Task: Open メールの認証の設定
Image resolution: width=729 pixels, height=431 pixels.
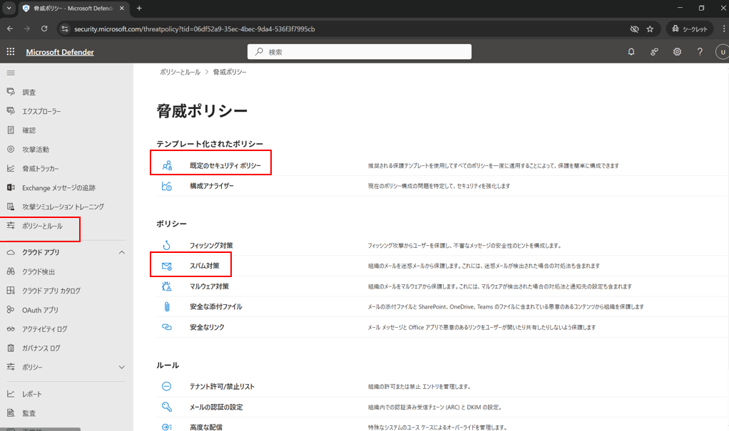Action: coord(216,407)
